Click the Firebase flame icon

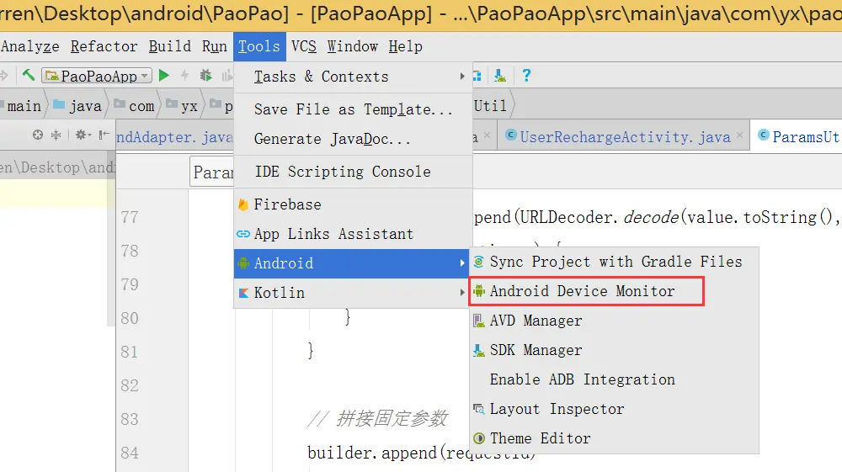243,204
